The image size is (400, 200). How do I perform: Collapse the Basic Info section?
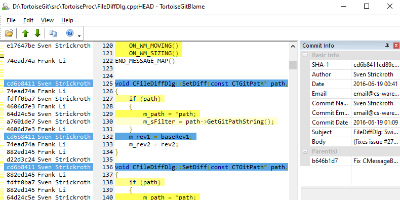[x=305, y=55]
